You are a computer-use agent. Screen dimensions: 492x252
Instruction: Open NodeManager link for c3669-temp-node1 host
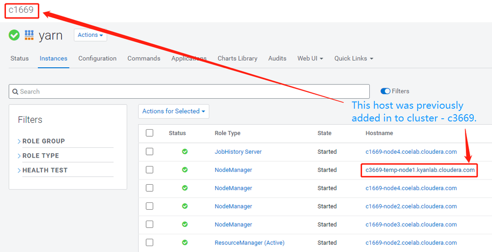tap(233, 170)
